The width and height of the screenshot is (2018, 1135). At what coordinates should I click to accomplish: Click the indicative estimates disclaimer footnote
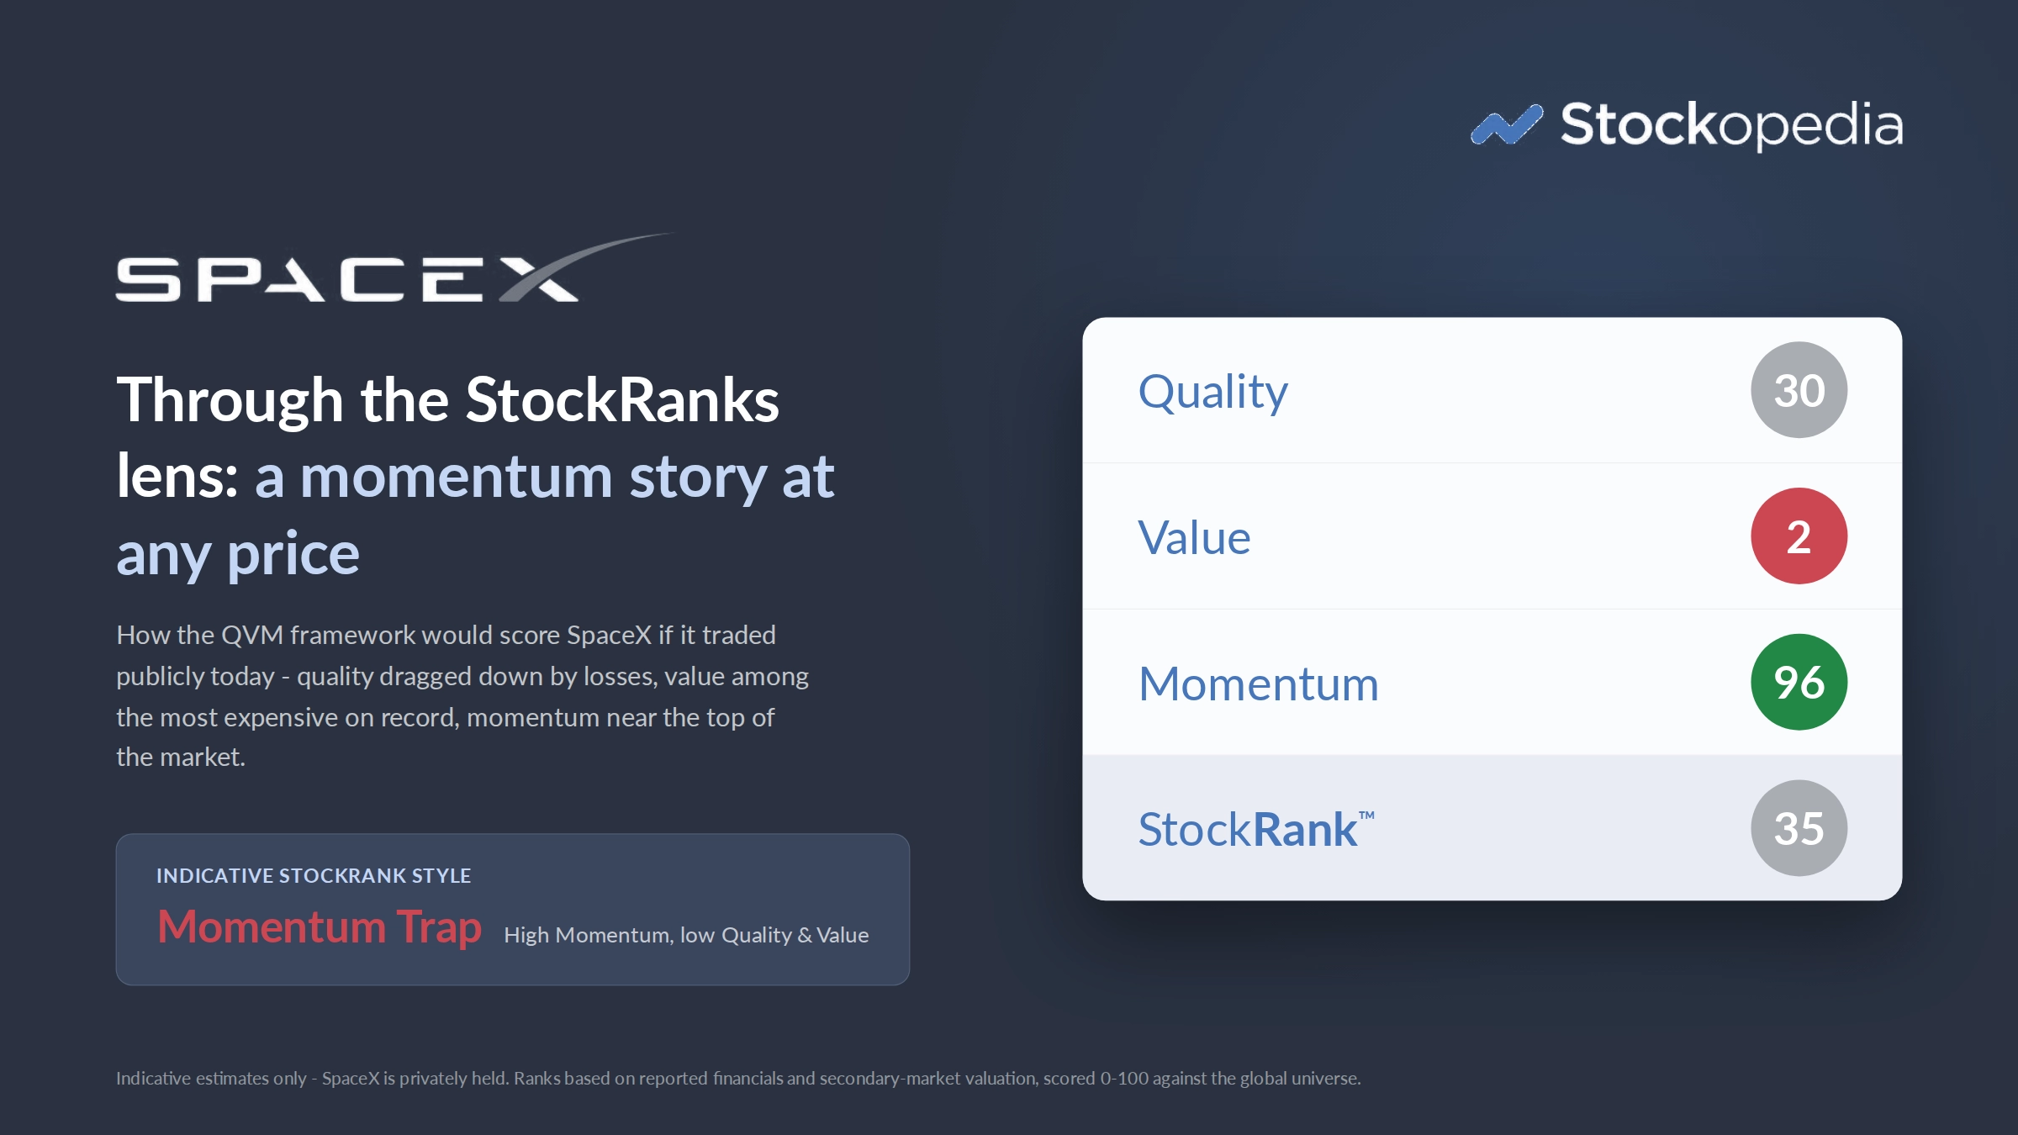pos(738,1078)
